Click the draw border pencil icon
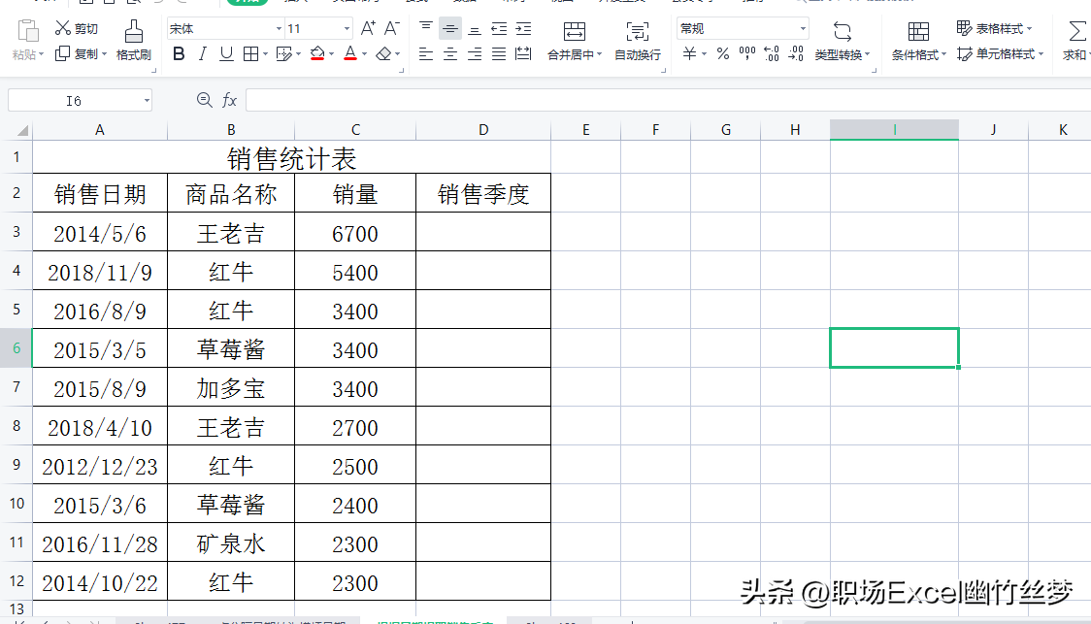This screenshot has height=624, width=1091. click(283, 53)
